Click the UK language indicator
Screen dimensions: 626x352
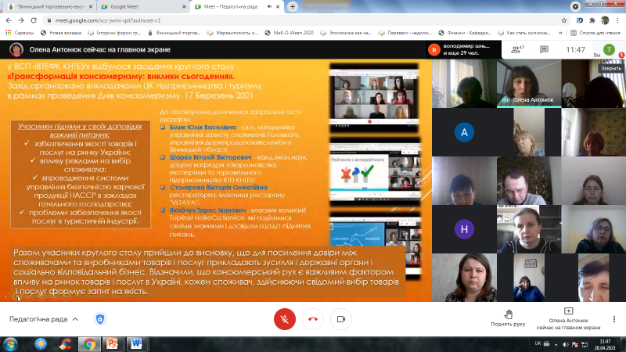click(x=538, y=343)
